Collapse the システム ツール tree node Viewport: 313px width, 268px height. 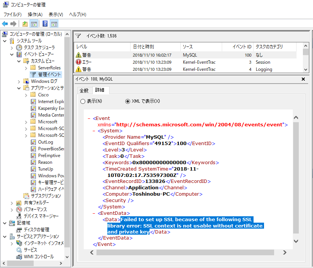coord(5,41)
